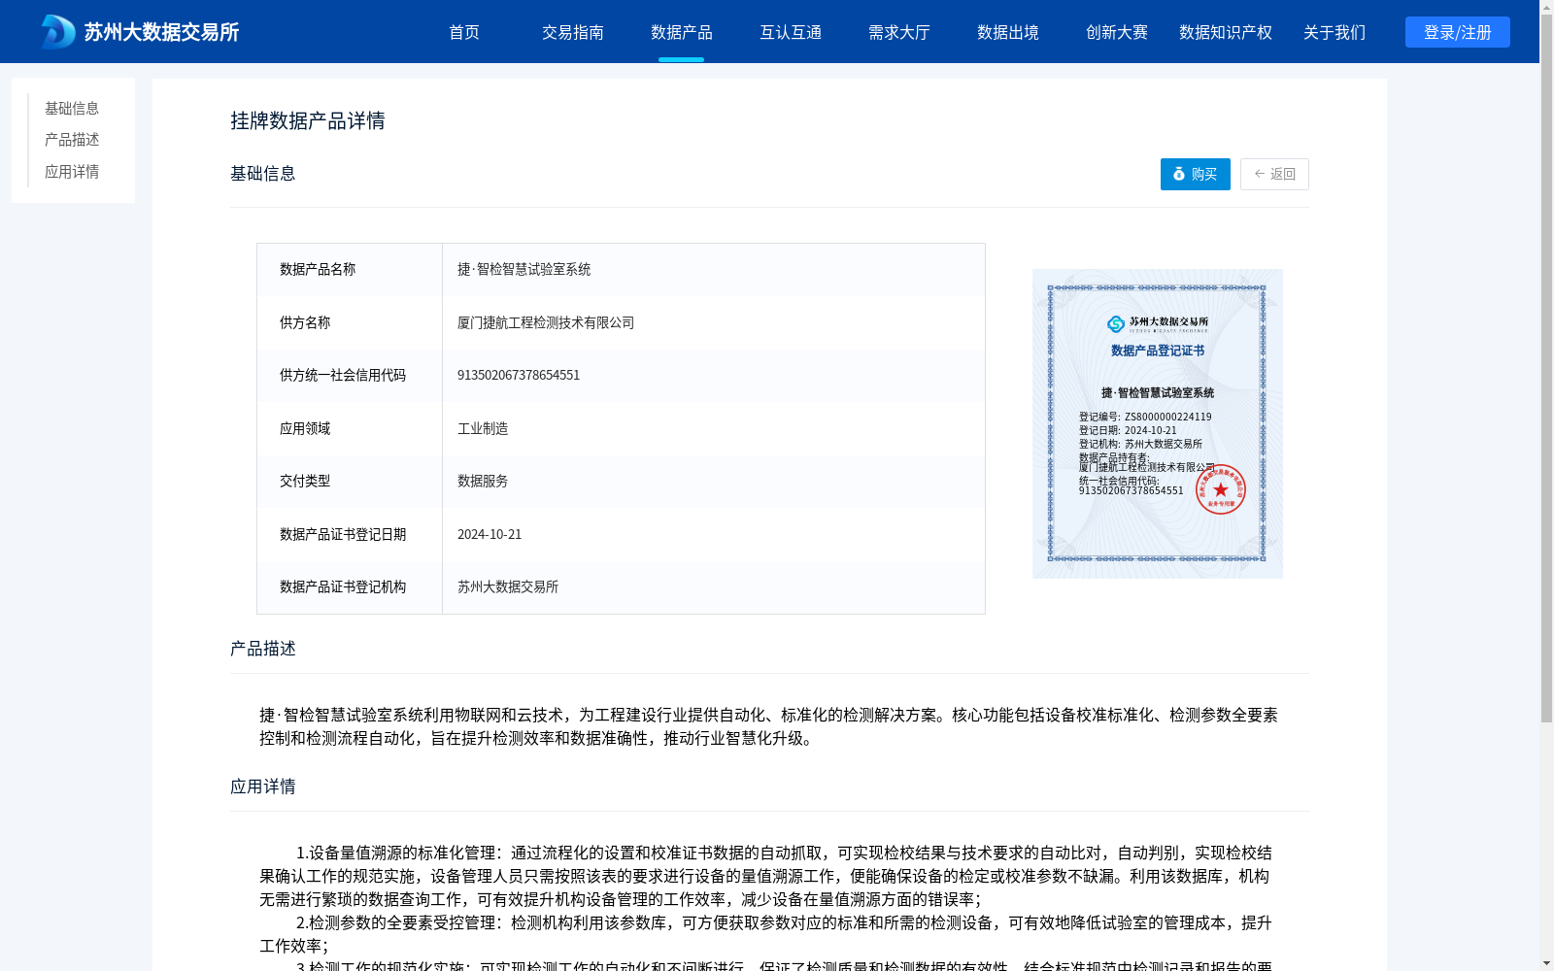This screenshot has width=1554, height=971.
Task: Click the 应用详情 section heading in main content
Action: tap(263, 787)
